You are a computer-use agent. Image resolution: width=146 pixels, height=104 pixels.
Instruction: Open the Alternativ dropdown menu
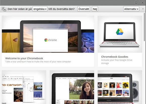click(x=131, y=9)
